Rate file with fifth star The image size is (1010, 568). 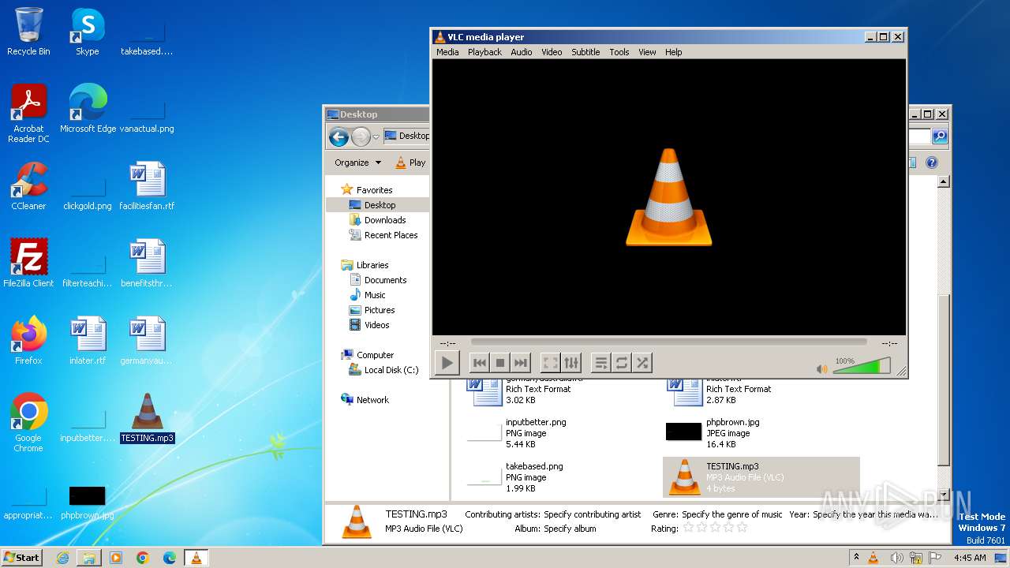pos(741,528)
